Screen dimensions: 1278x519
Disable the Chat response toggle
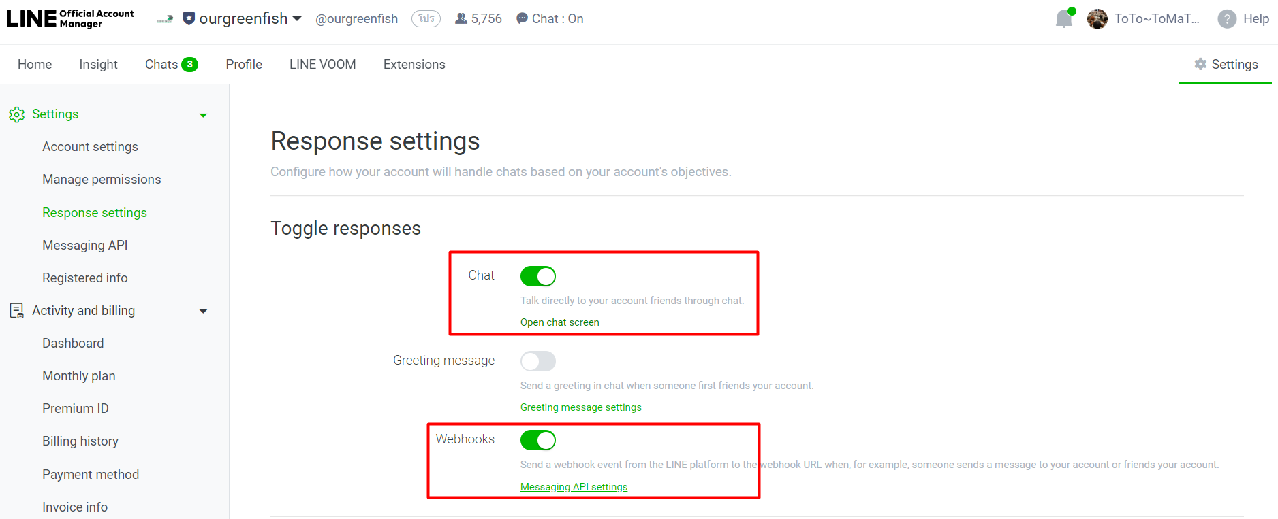(x=537, y=276)
